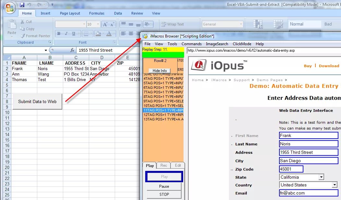The height and width of the screenshot is (200, 341).
Task: Click the iMacros URL address bar
Action: [264, 50]
